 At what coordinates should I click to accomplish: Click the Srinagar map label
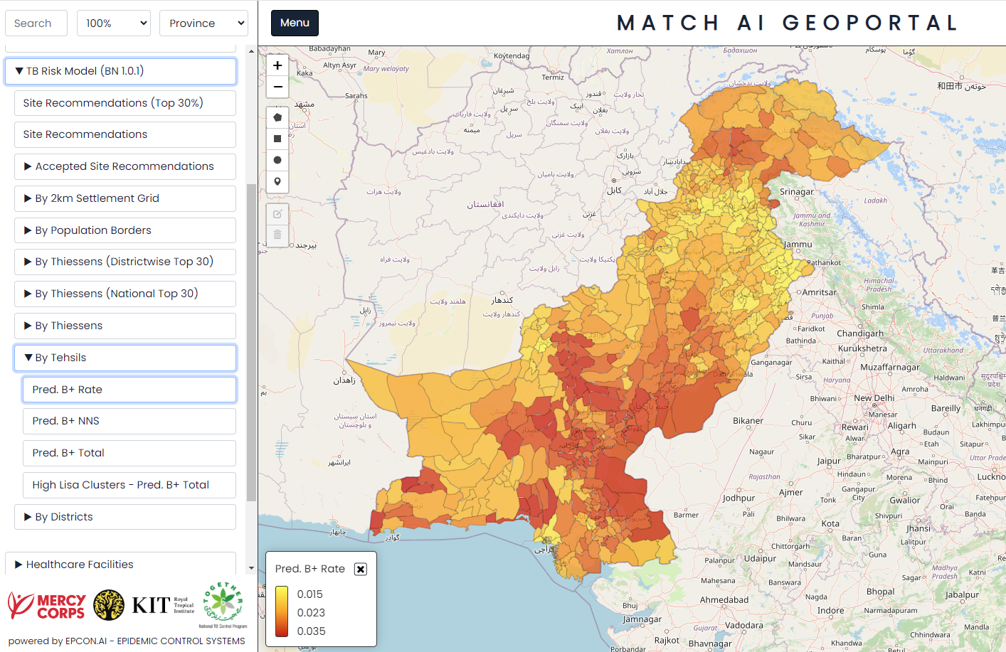[797, 192]
